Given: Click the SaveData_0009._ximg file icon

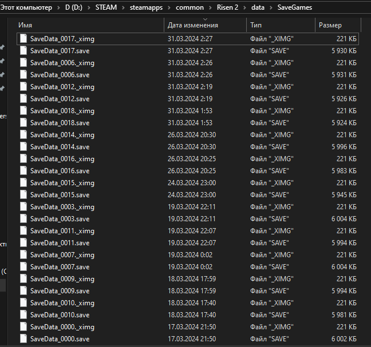Looking at the screenshot, I should 23,279.
